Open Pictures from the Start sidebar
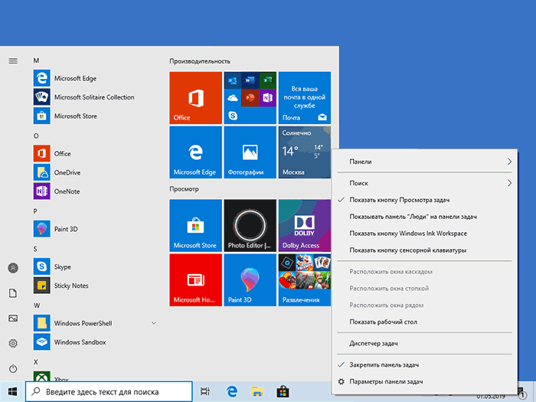Viewport: 536px width, 402px height. coord(13,319)
